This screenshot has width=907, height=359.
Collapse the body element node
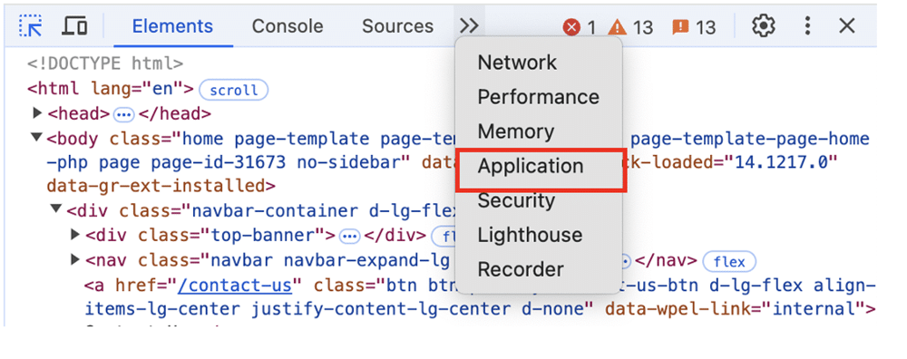(37, 138)
